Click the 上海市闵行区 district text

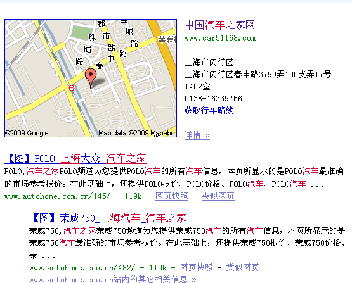209,62
